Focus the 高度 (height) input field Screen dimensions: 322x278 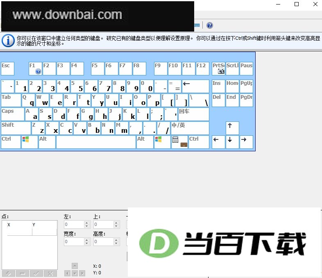point(104,242)
